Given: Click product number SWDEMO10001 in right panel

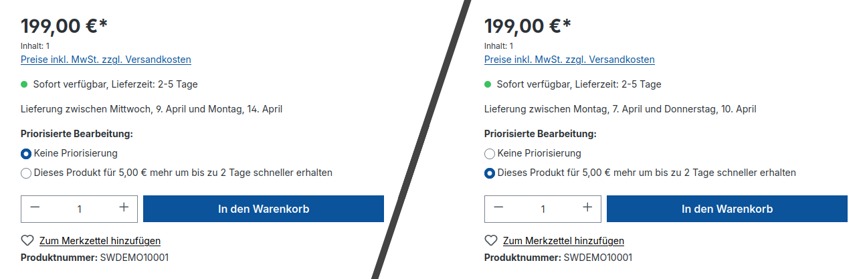Looking at the screenshot, I should click(597, 258).
